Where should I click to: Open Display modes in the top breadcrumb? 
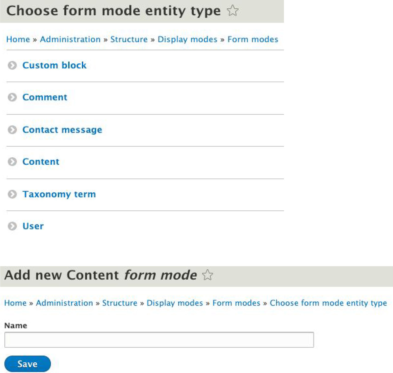[x=187, y=39]
